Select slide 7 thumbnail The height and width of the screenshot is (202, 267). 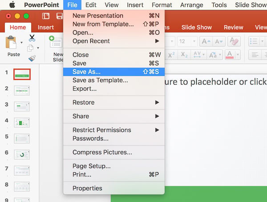[22, 170]
